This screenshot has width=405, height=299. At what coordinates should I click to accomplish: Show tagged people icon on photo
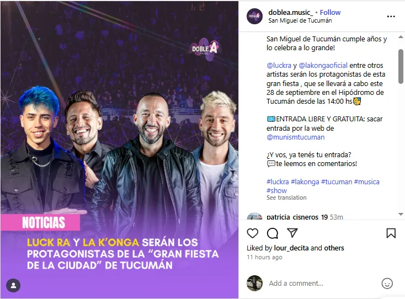(13, 285)
